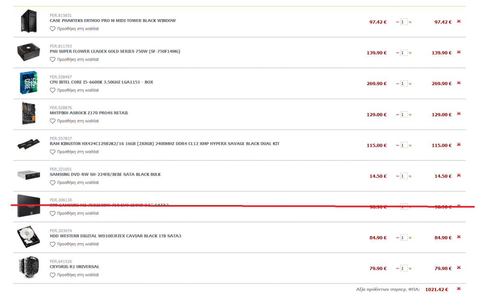This screenshot has height=295, width=478.
Task: Open the Phanteks Enthoo Pro M case thumbnail
Action: pos(29,21)
